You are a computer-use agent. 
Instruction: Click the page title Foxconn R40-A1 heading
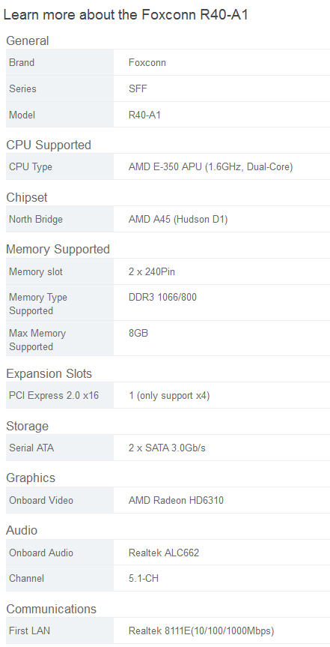pyautogui.click(x=126, y=15)
